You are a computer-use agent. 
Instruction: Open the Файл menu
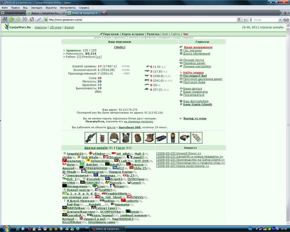(x=5, y=8)
